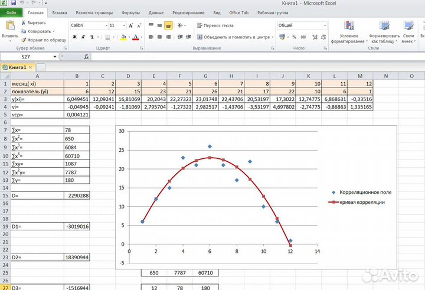
Task: Apply percent style format
Action: (x=295, y=37)
